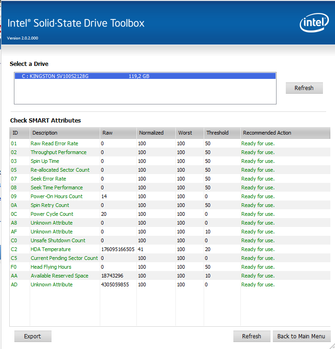Sort by Threshold column header
Screen dimensions: 335x349
coord(222,133)
